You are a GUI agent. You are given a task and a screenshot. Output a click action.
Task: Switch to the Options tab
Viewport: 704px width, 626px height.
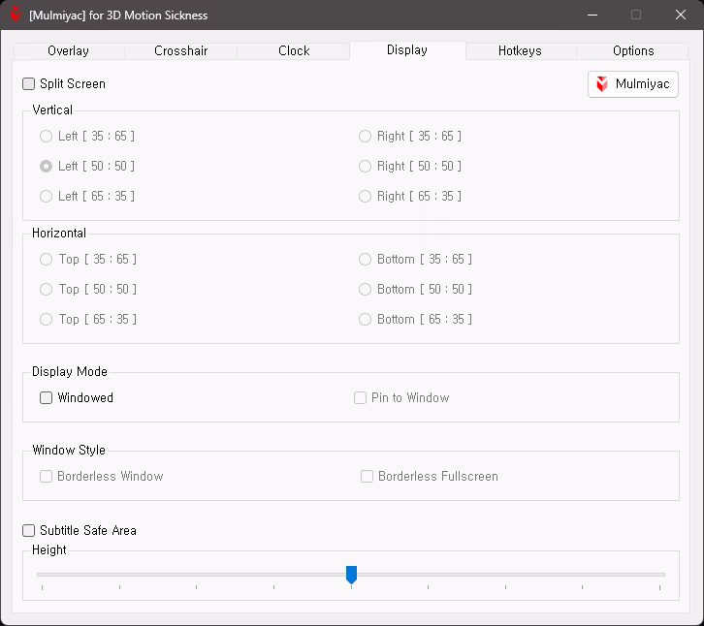633,50
